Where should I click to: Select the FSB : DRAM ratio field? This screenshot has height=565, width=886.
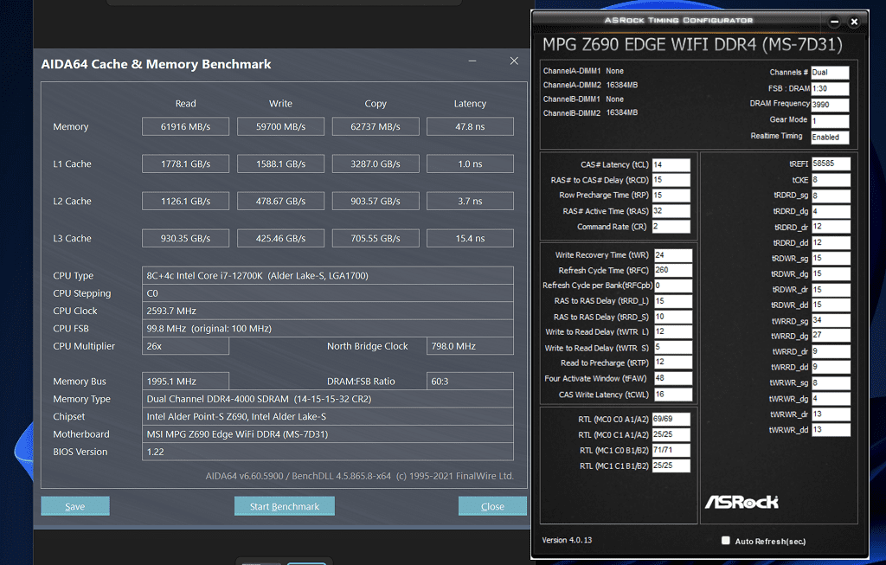point(830,89)
